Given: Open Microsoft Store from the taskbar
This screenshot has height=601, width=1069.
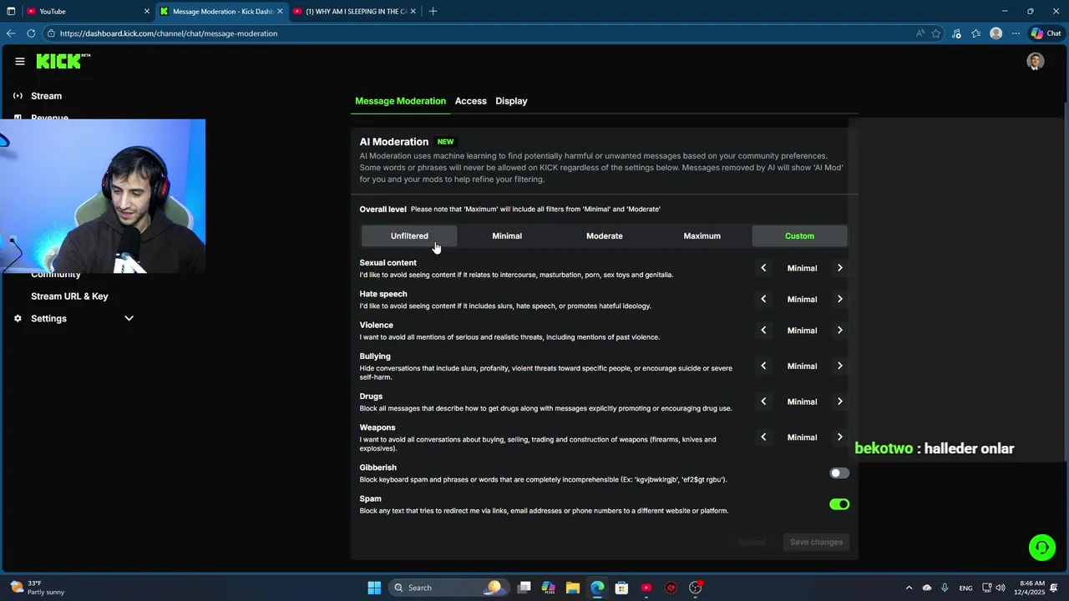Looking at the screenshot, I should [x=621, y=588].
